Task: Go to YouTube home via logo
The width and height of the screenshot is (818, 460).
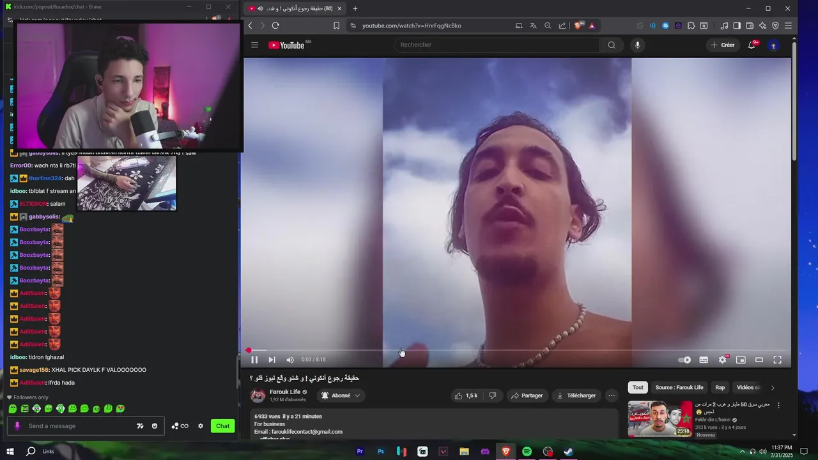Action: pos(287,45)
